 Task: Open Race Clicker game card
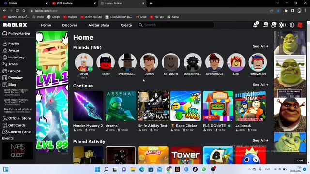(x=186, y=112)
